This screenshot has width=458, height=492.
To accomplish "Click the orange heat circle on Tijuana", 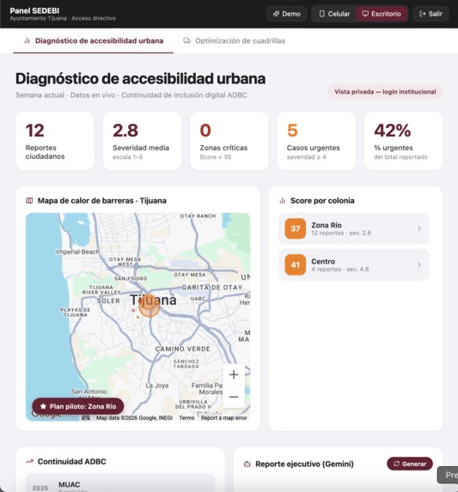I will (150, 306).
